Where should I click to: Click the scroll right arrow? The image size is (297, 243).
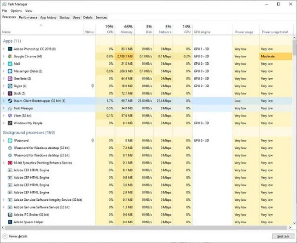click(290, 227)
